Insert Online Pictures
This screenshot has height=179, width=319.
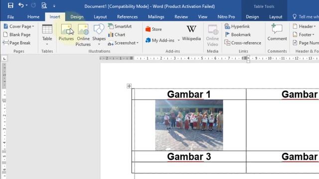point(83,35)
